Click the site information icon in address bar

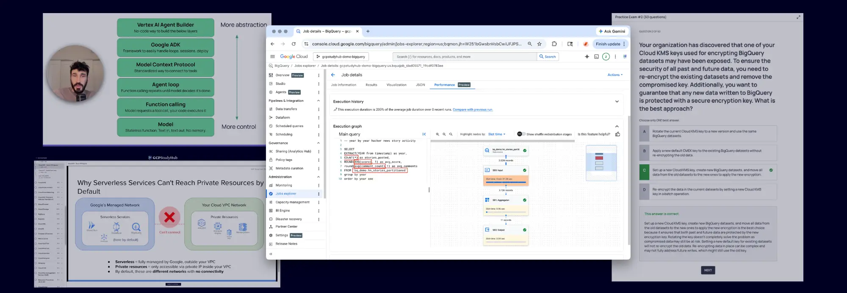click(x=306, y=44)
